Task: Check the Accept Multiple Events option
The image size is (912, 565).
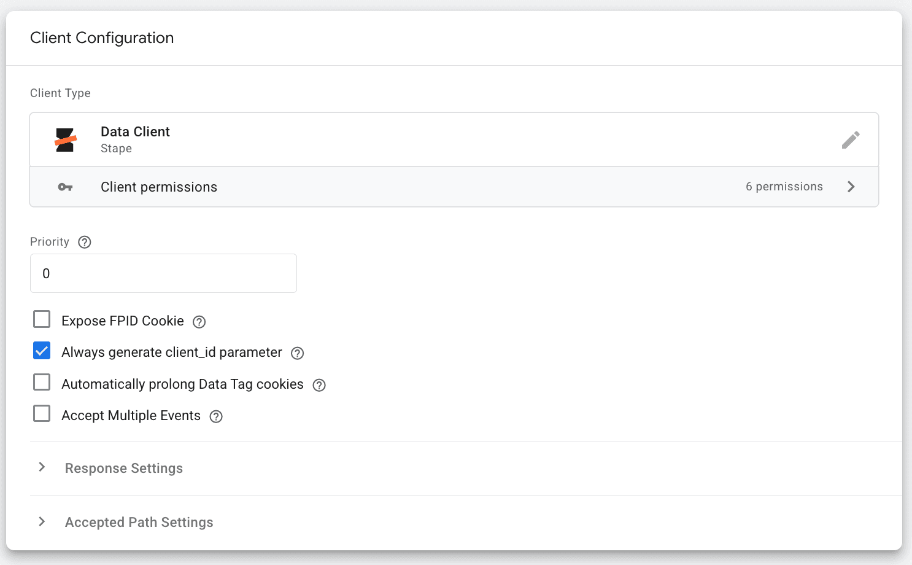Action: pyautogui.click(x=41, y=413)
